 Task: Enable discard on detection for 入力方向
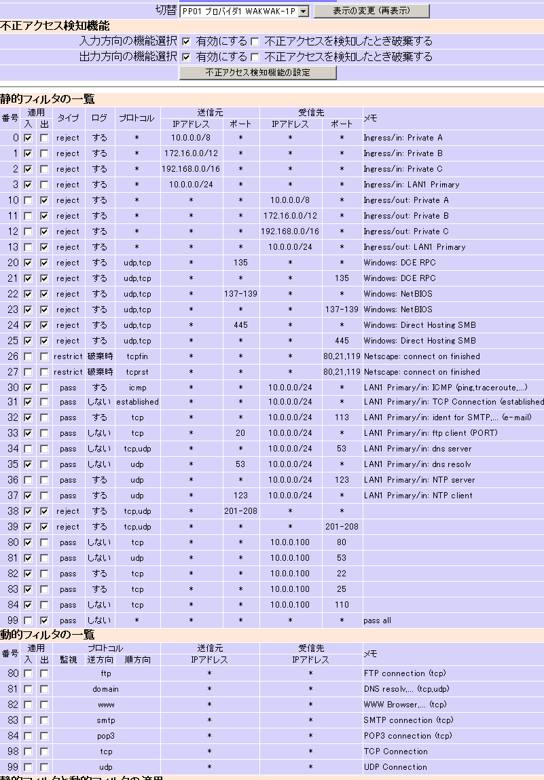255,41
